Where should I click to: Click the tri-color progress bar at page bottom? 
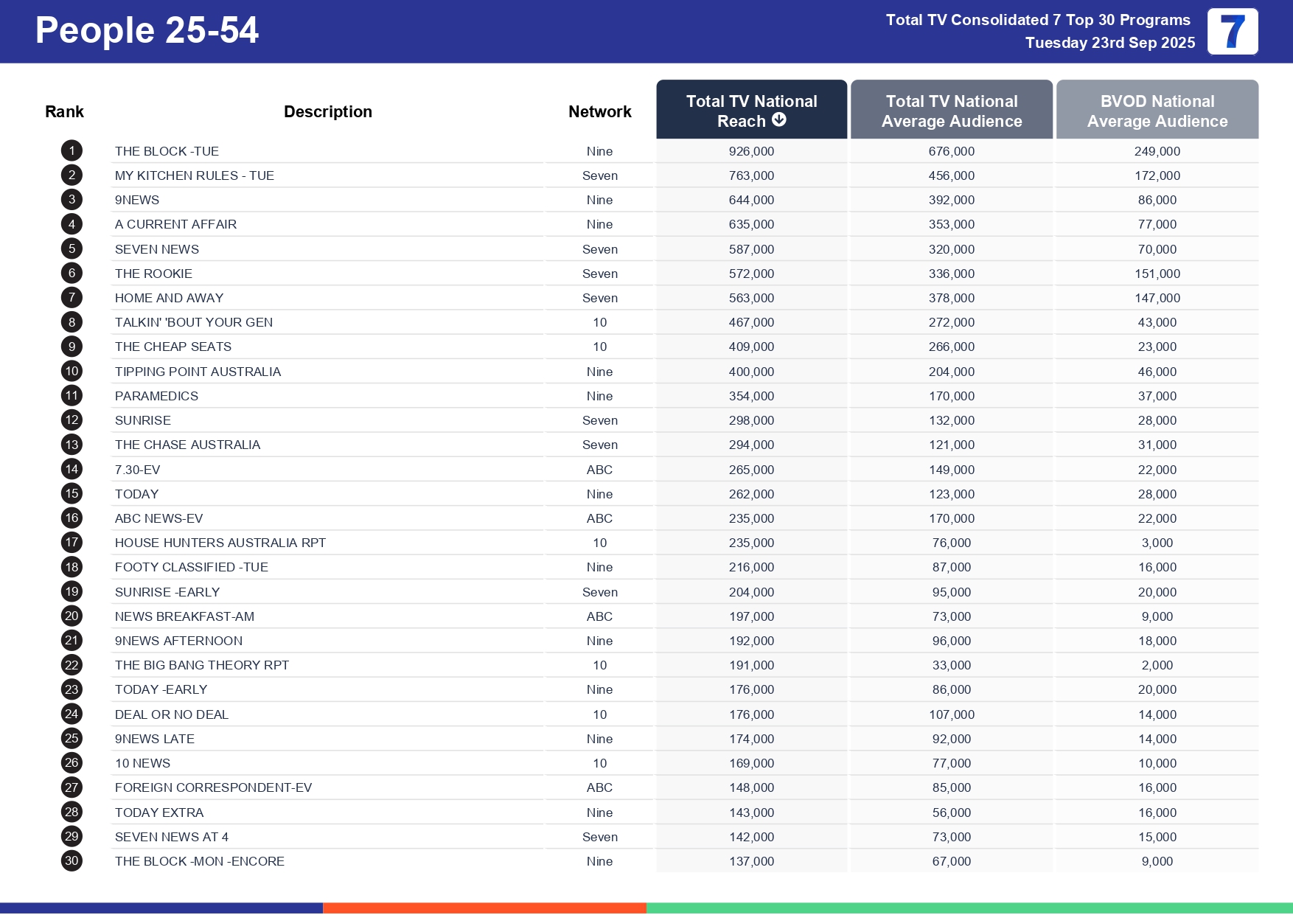click(646, 908)
